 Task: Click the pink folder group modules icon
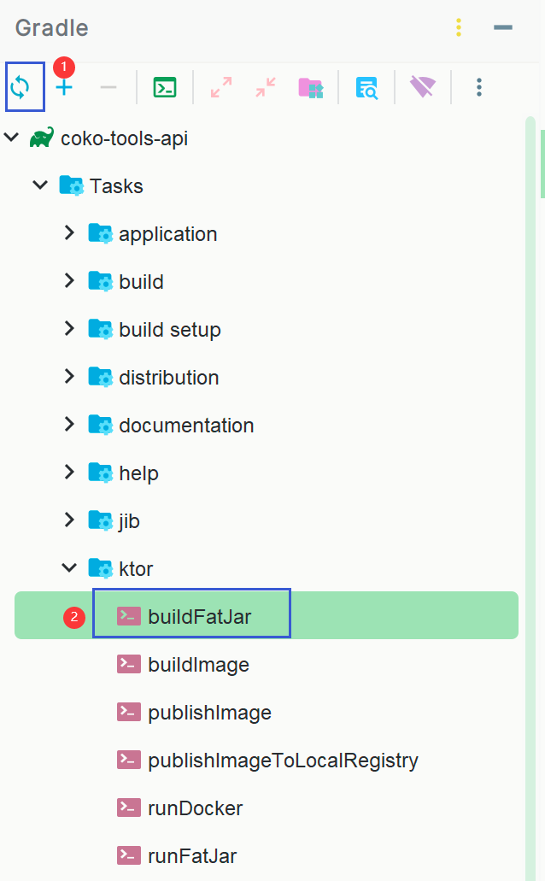tap(310, 87)
